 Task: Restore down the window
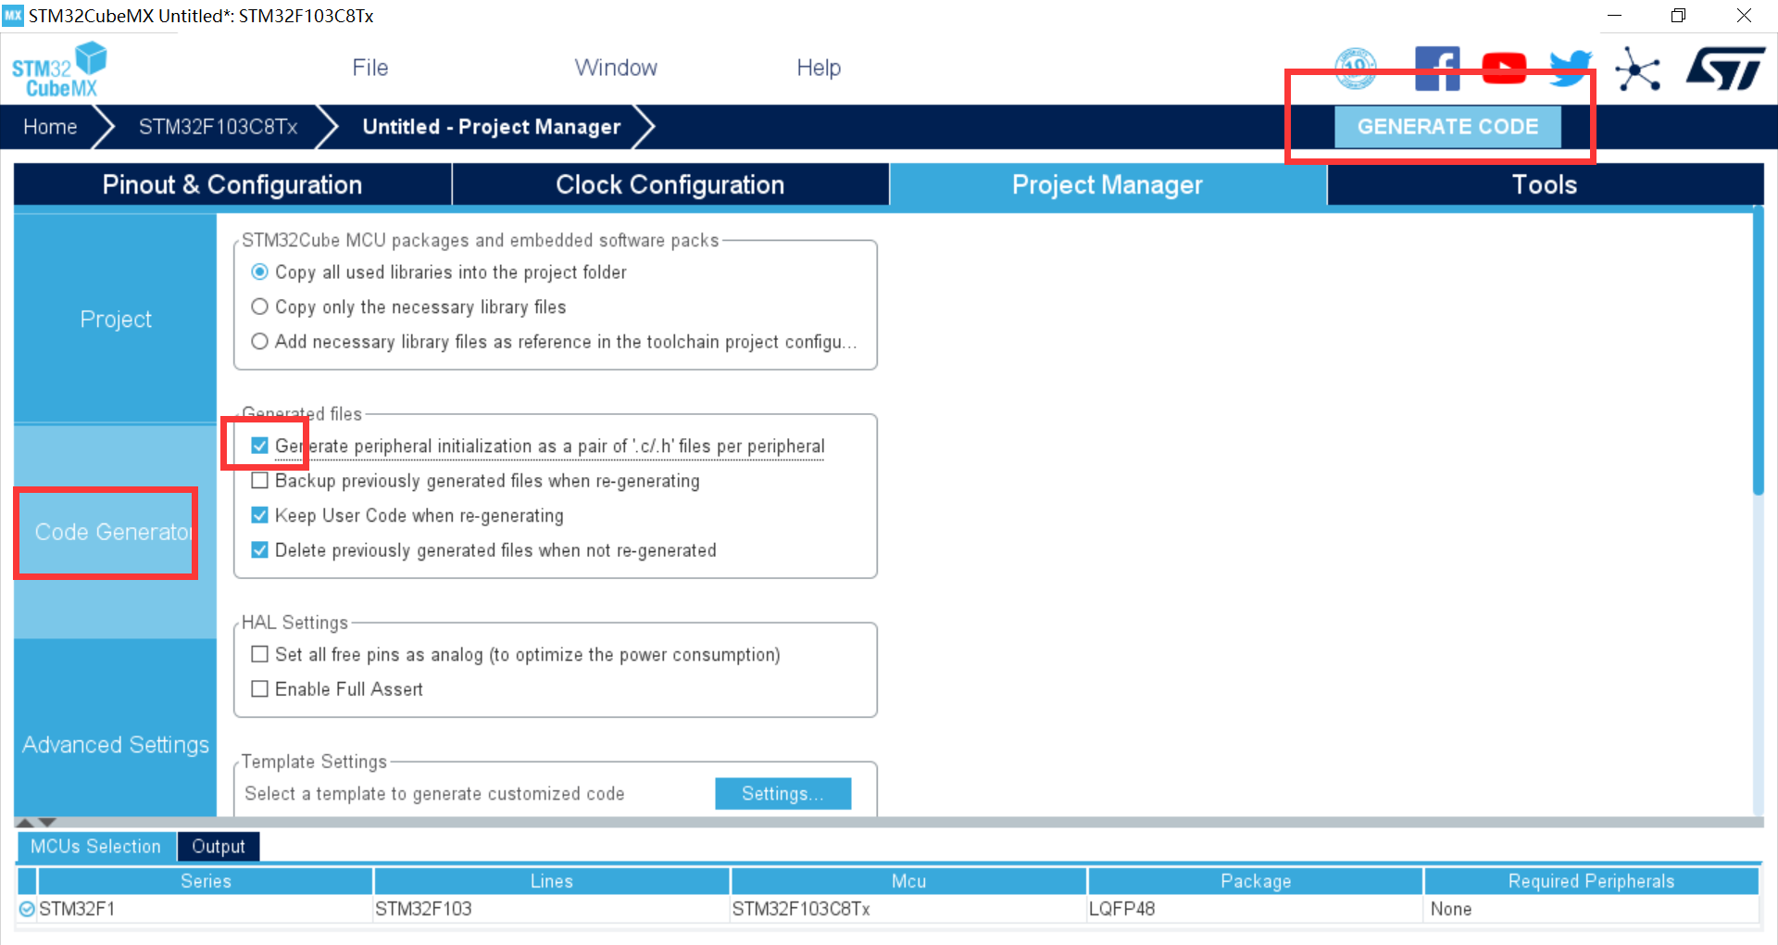click(x=1678, y=16)
